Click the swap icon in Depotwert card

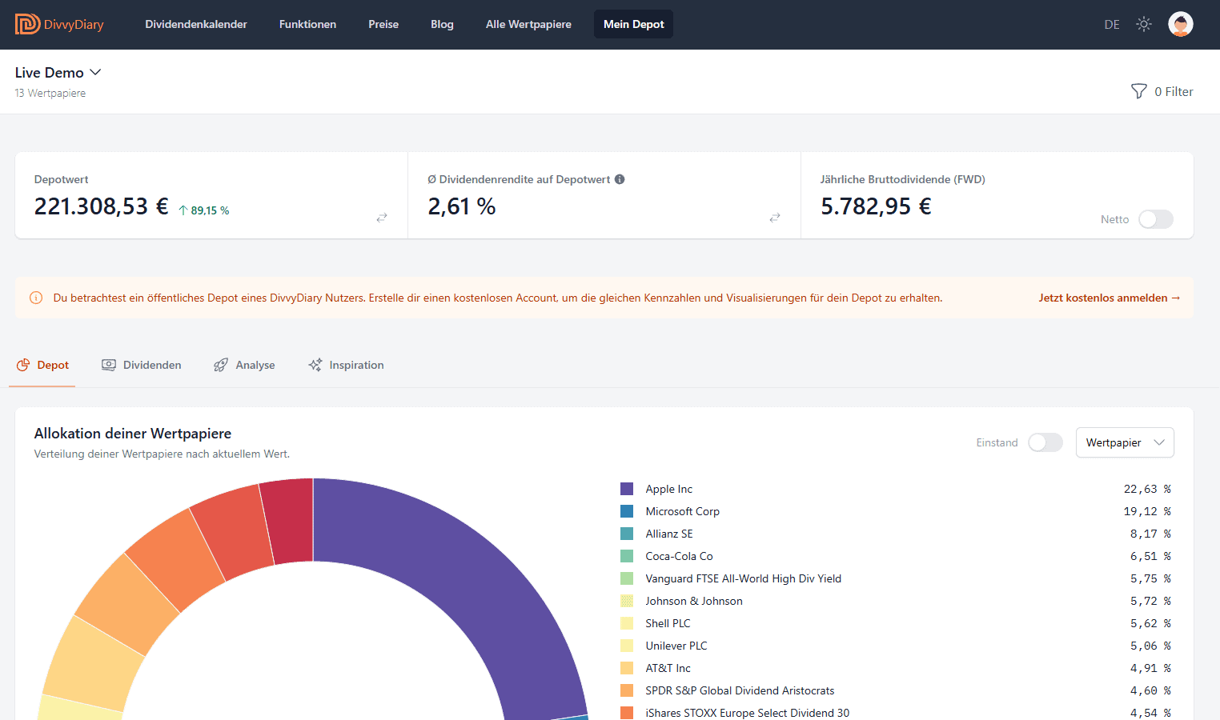click(382, 218)
